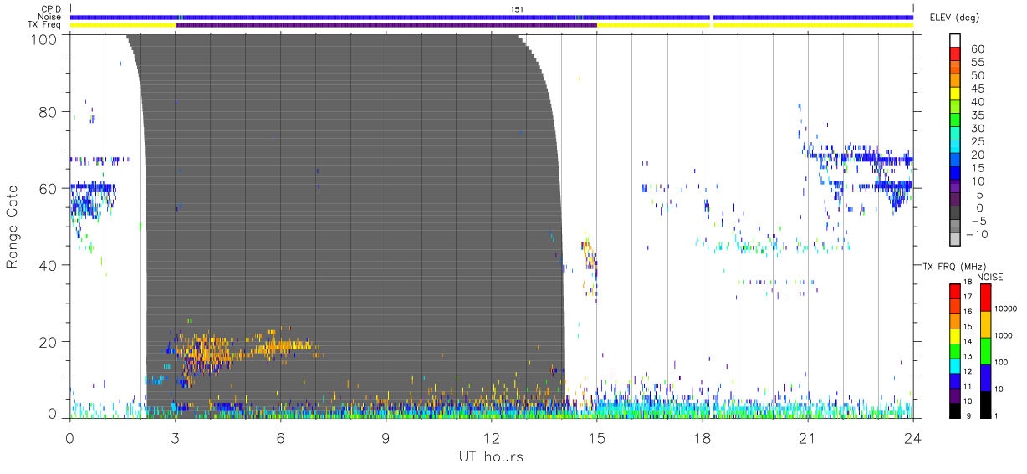Click the Noise label above the plot
Screen dimensions: 1027x474
pyautogui.click(x=51, y=17)
